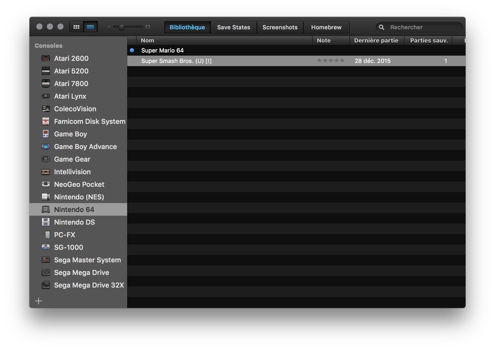
Task: Click the Atari 2600 console icon
Action: [x=46, y=58]
